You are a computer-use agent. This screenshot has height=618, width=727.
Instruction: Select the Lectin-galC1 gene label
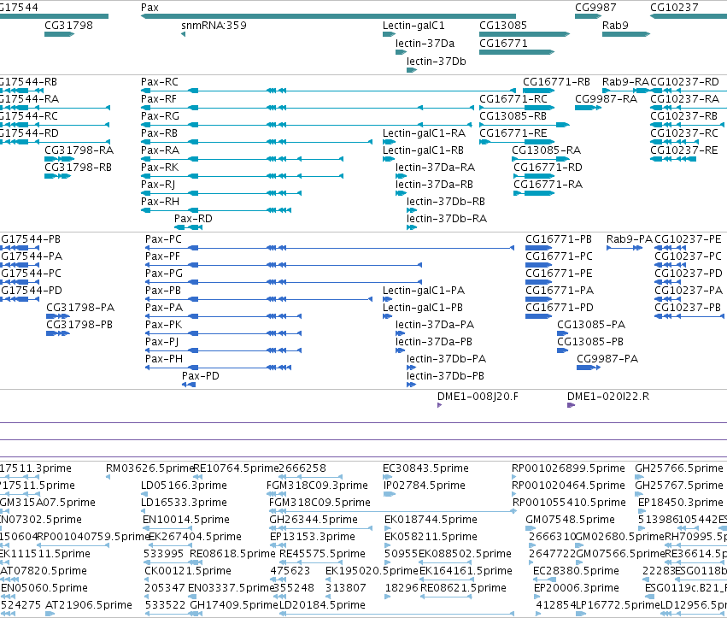(x=413, y=26)
